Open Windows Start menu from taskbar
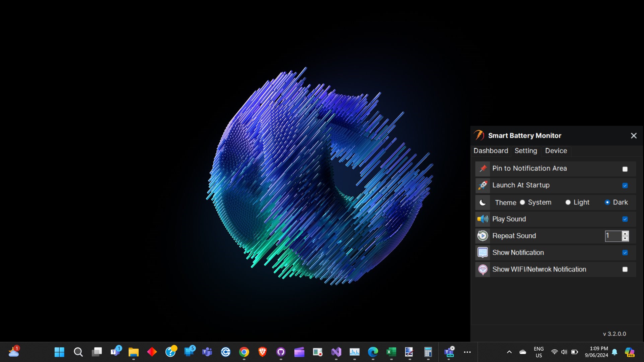This screenshot has height=362, width=644. click(x=59, y=352)
